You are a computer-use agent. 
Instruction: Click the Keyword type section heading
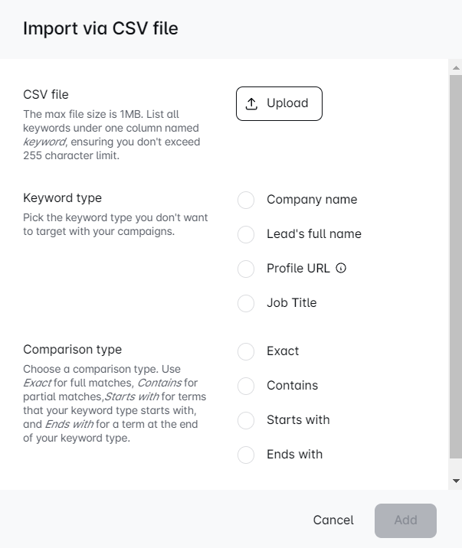point(62,198)
